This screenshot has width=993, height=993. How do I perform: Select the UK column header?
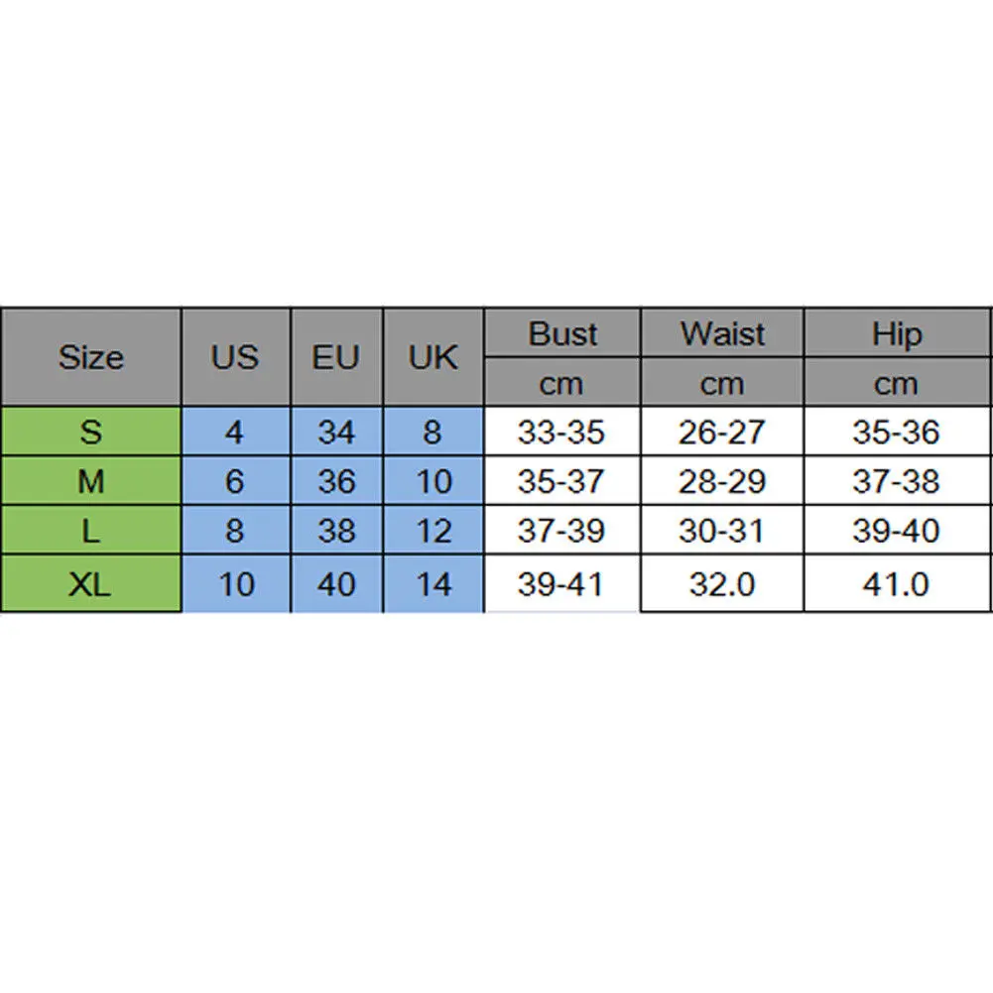click(433, 357)
